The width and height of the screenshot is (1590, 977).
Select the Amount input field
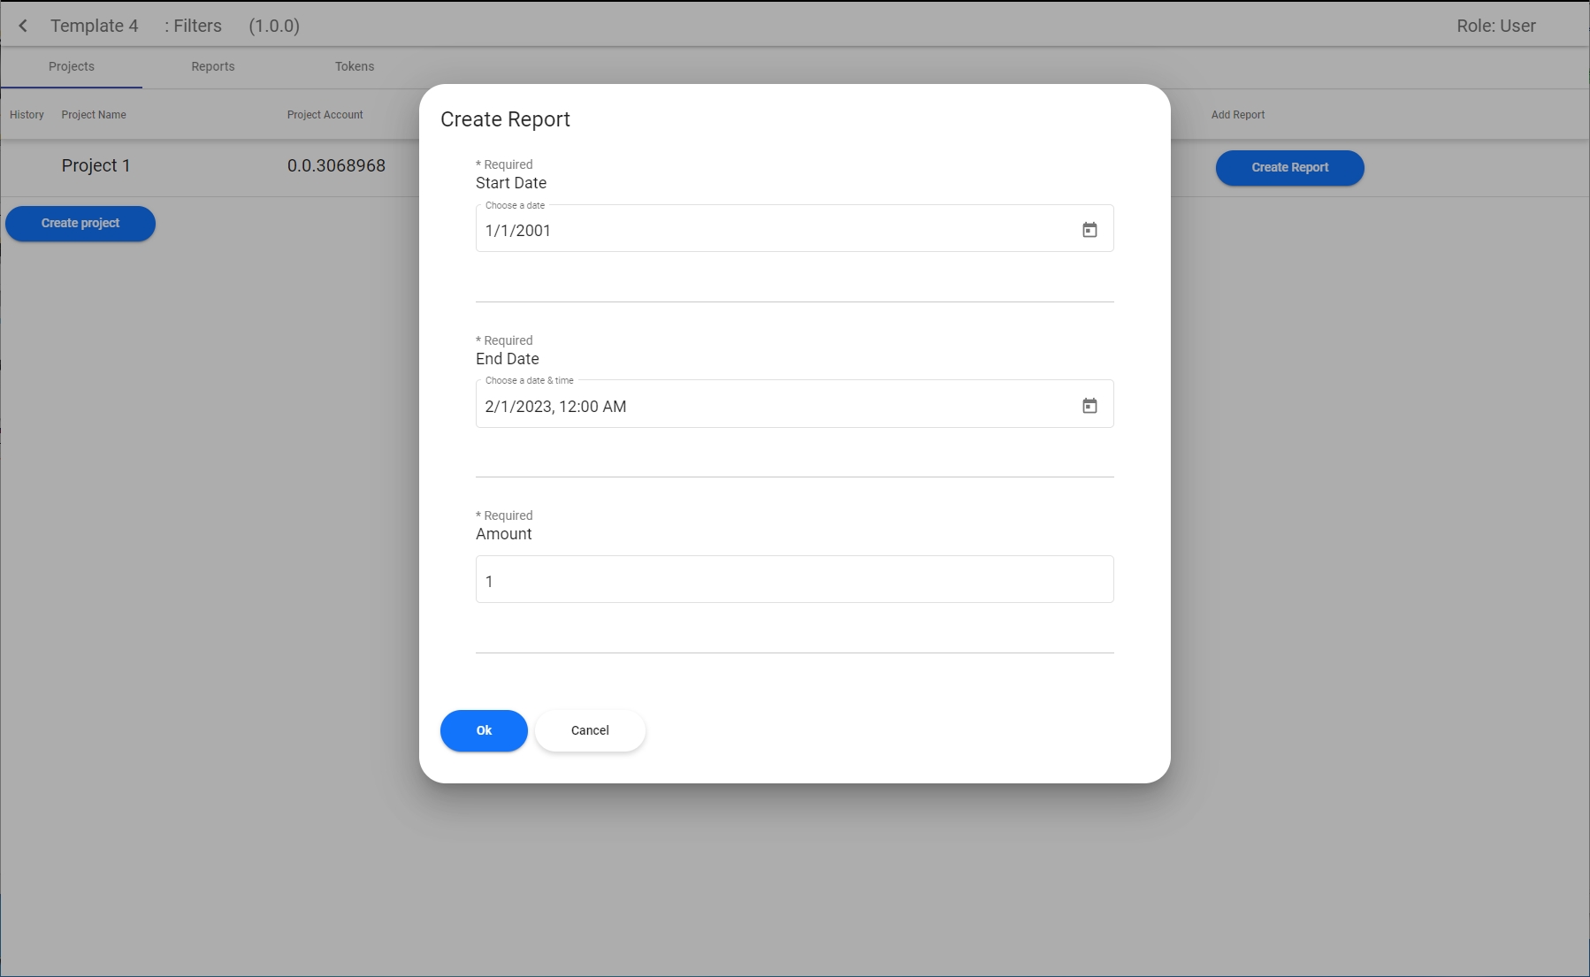coord(794,580)
